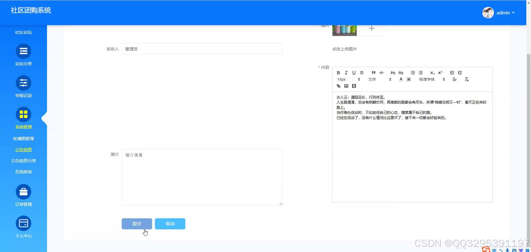Click the IME microphone voice input
Image resolution: width=531 pixels, height=252 pixels.
click(x=507, y=250)
